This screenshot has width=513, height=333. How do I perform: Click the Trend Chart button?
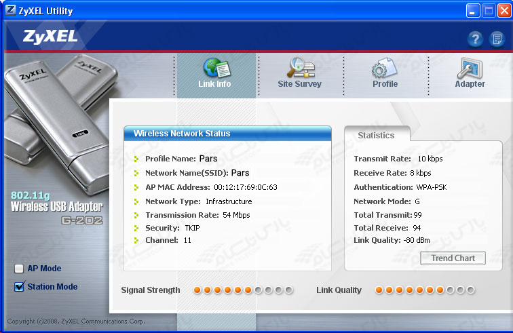(453, 258)
